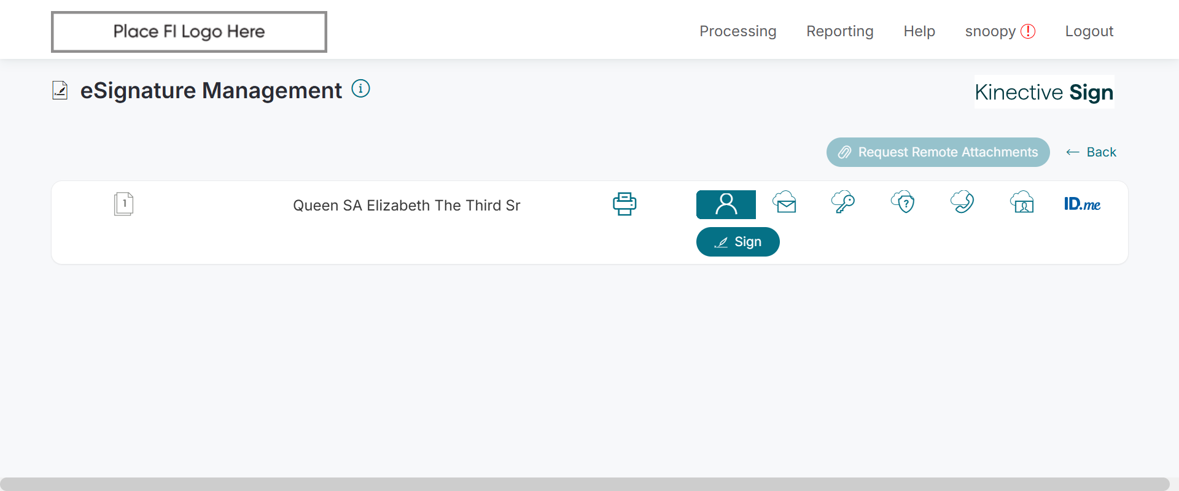Click the snoopy user menu

click(x=990, y=31)
